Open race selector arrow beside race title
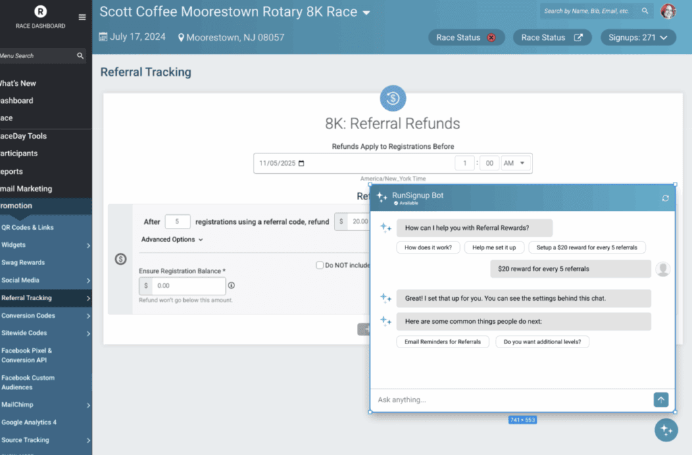692x455 pixels. click(366, 13)
